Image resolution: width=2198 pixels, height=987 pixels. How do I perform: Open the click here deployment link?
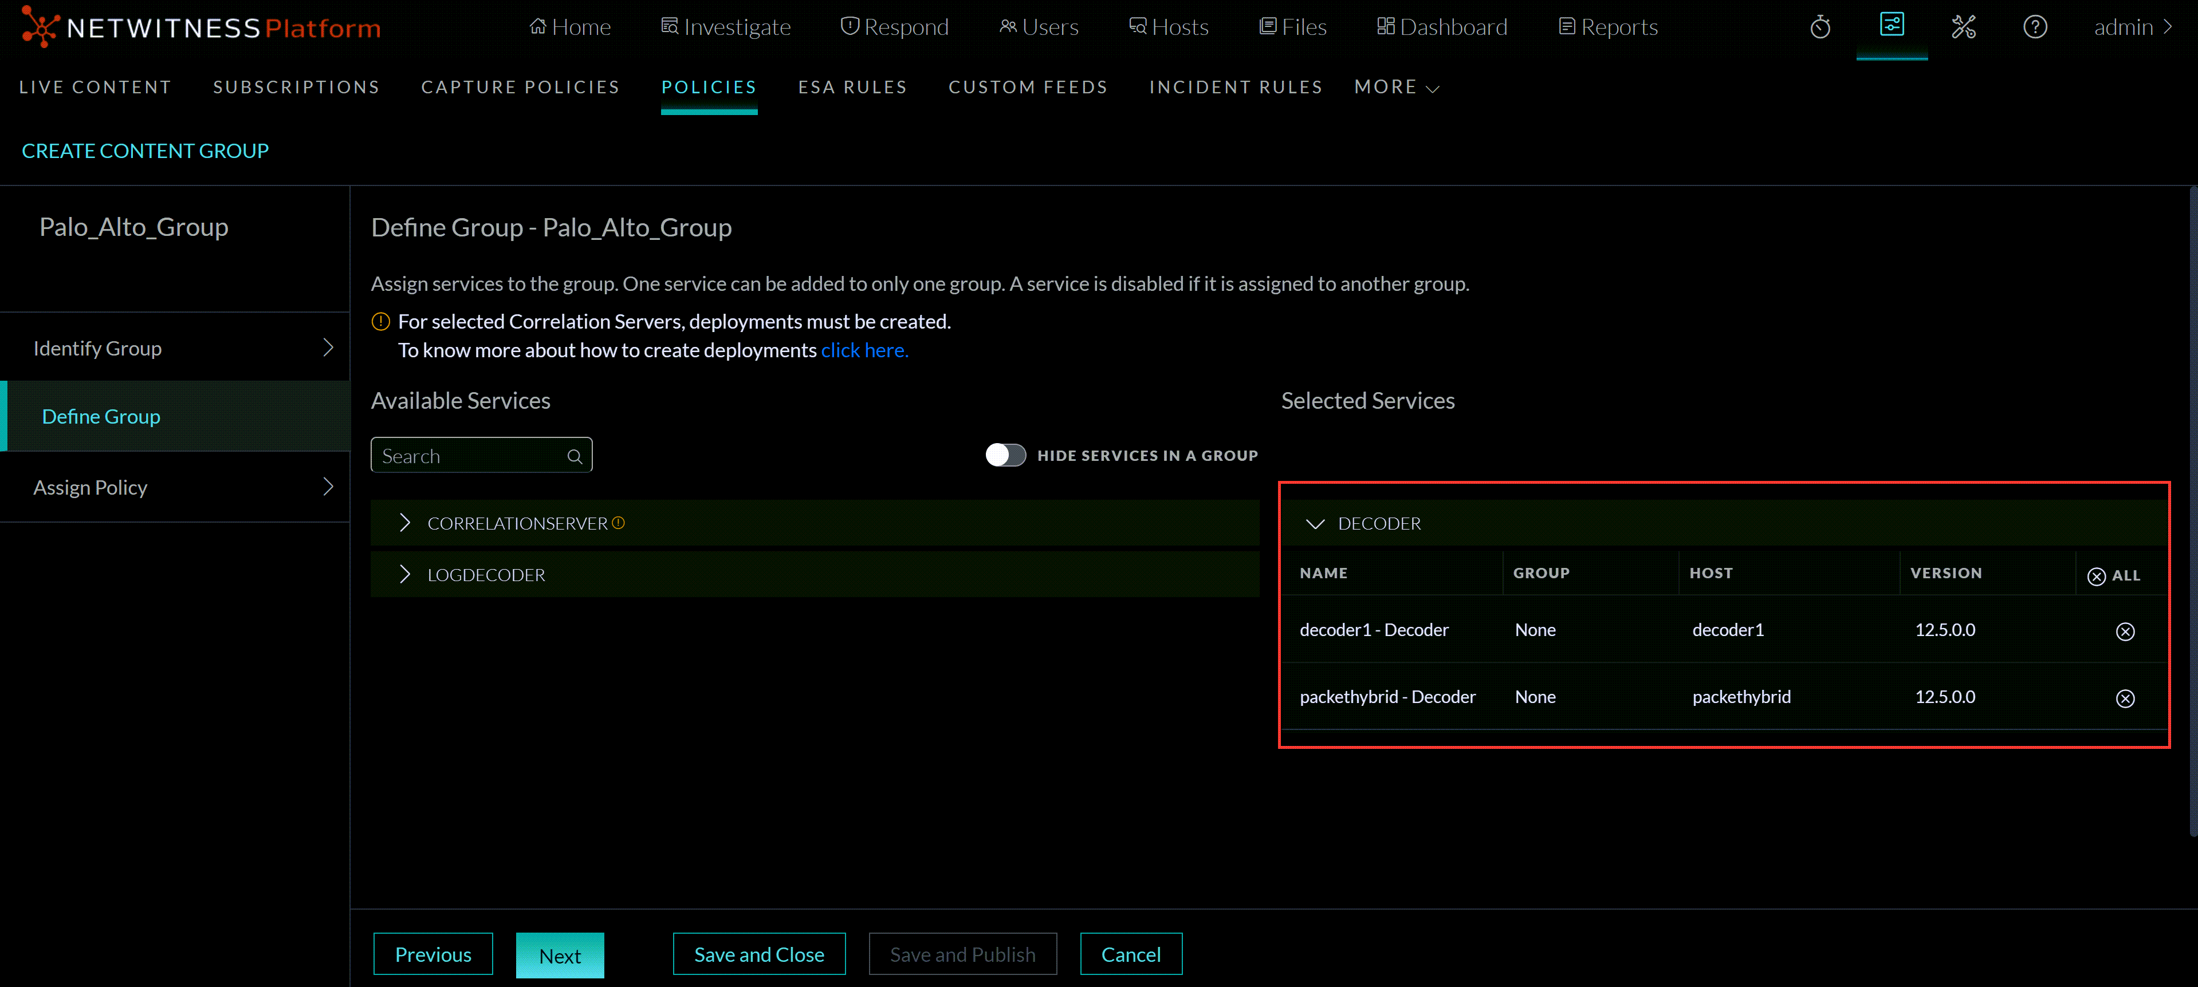(863, 350)
